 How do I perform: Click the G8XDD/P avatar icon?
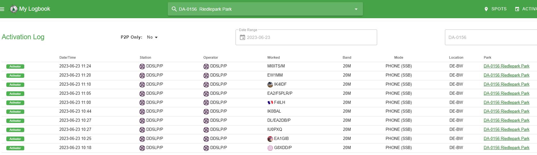coord(270,148)
